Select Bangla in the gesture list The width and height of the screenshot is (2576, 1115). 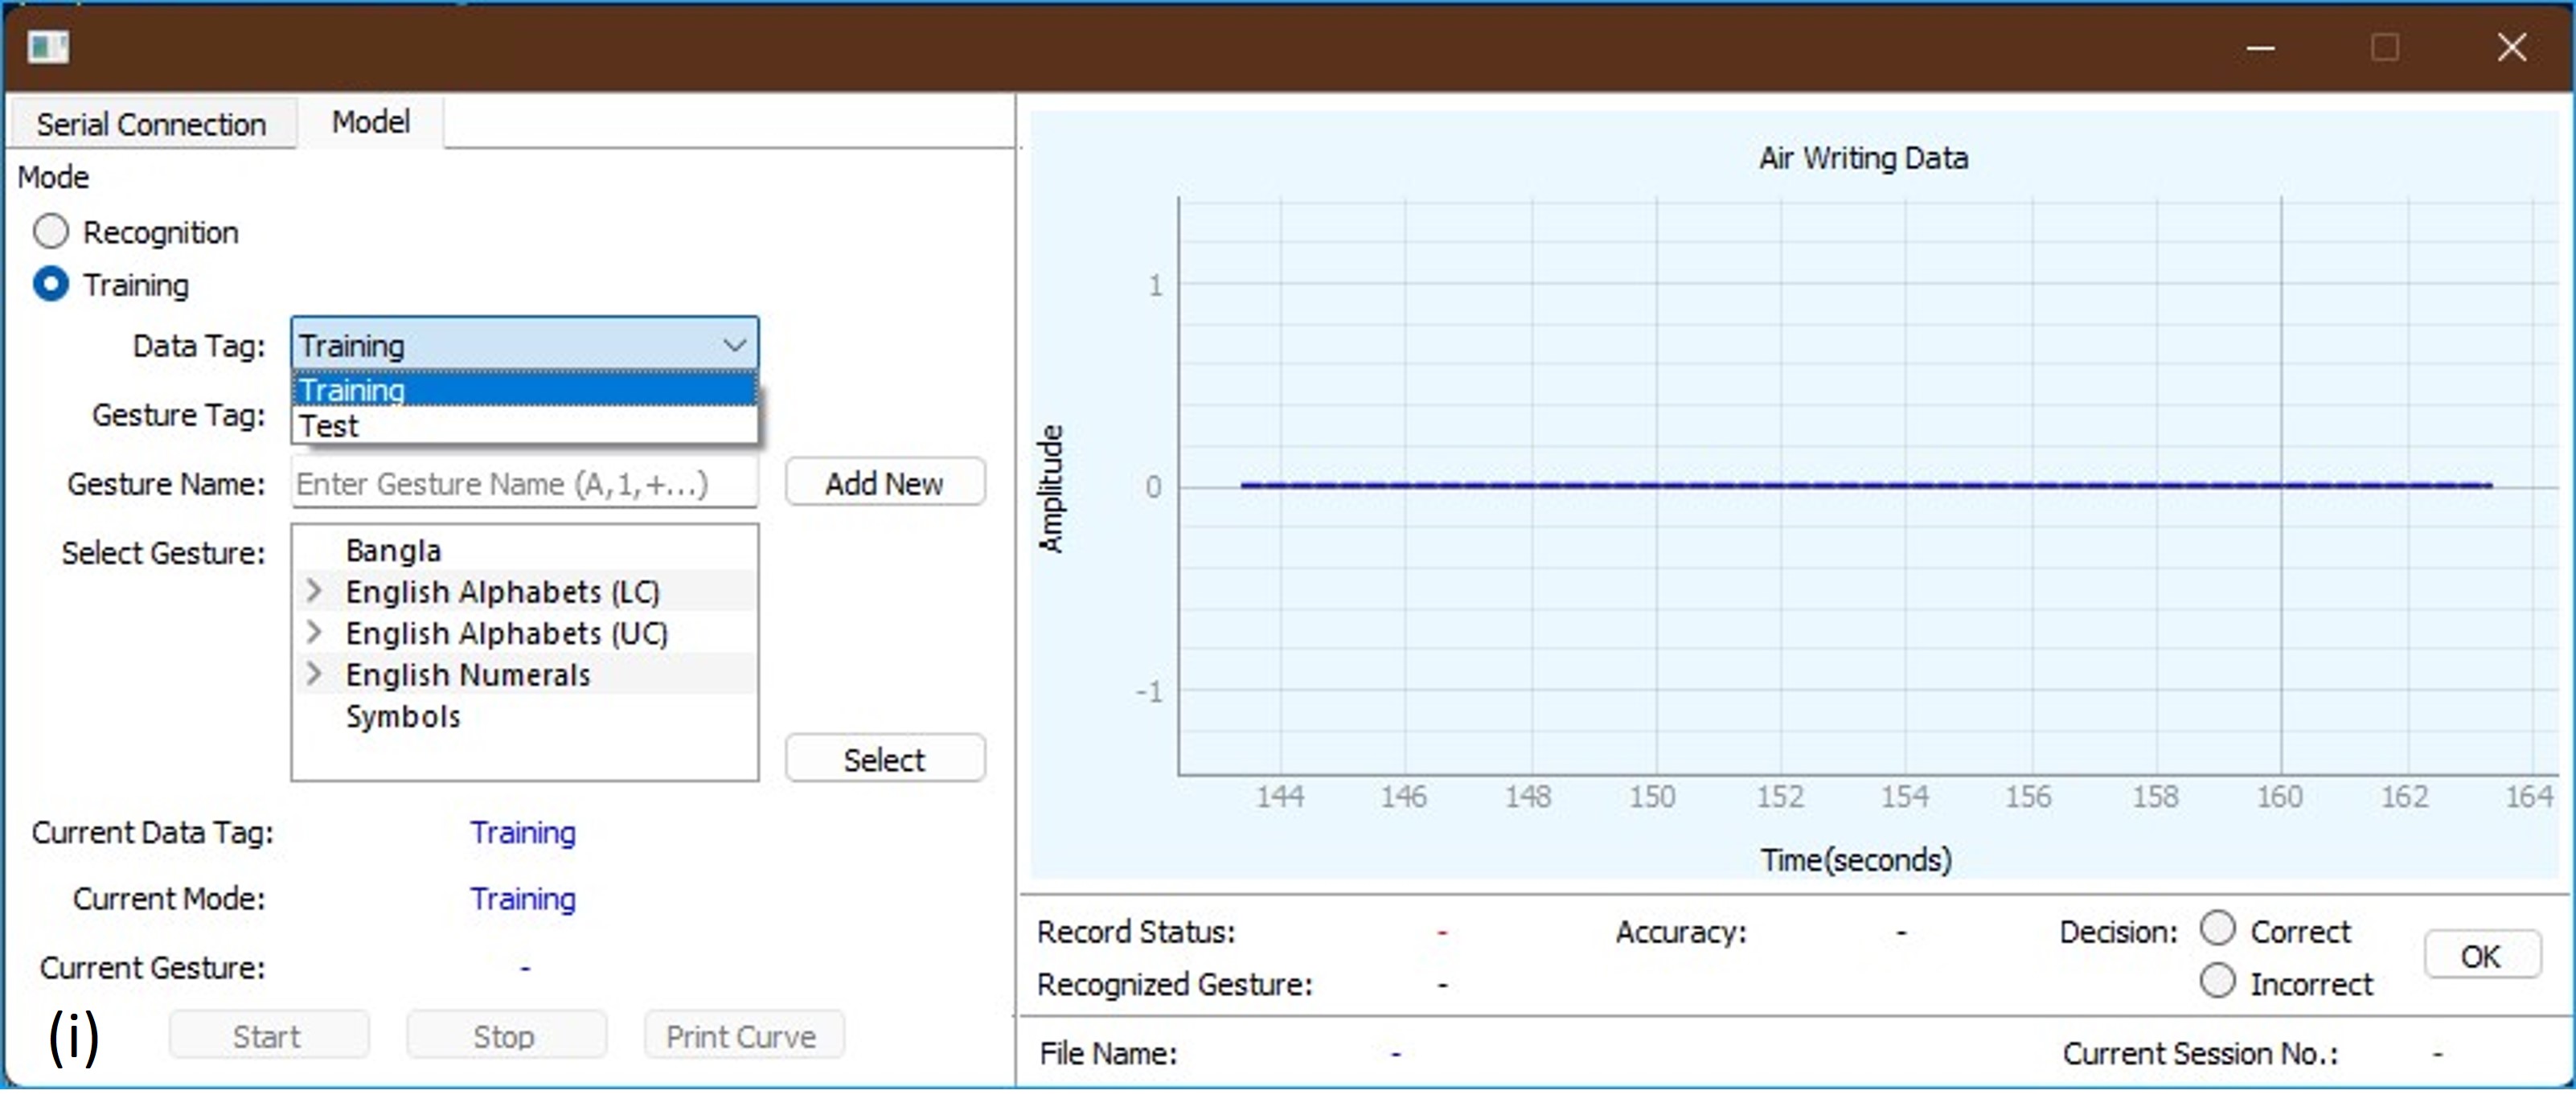(x=393, y=550)
